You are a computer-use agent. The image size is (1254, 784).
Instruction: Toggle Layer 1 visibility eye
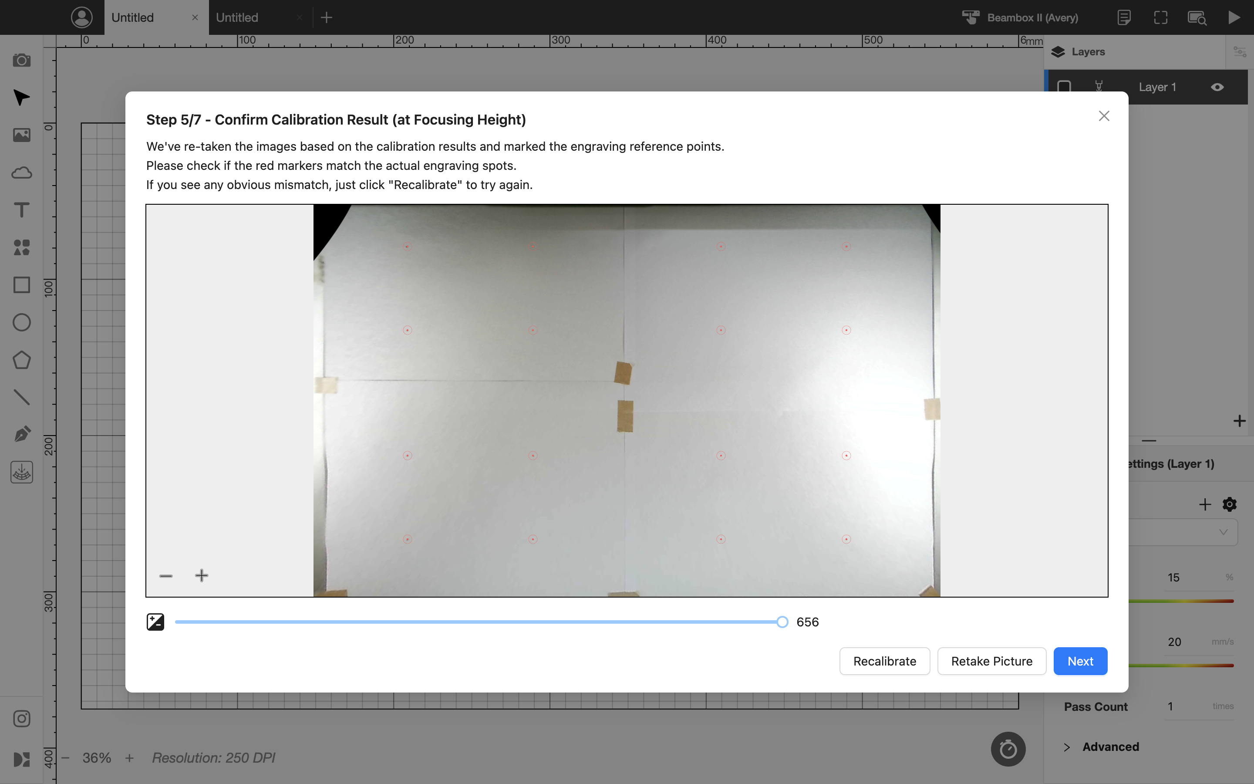[1217, 87]
